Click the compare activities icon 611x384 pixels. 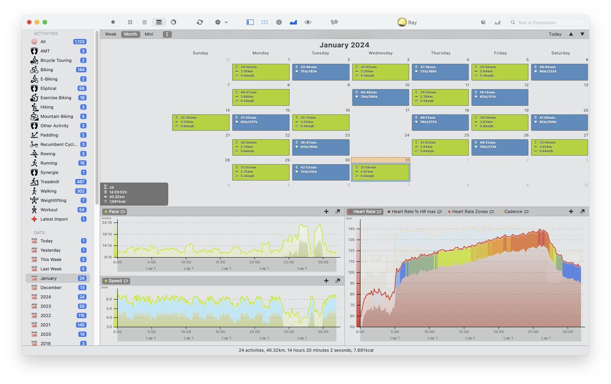pos(334,22)
